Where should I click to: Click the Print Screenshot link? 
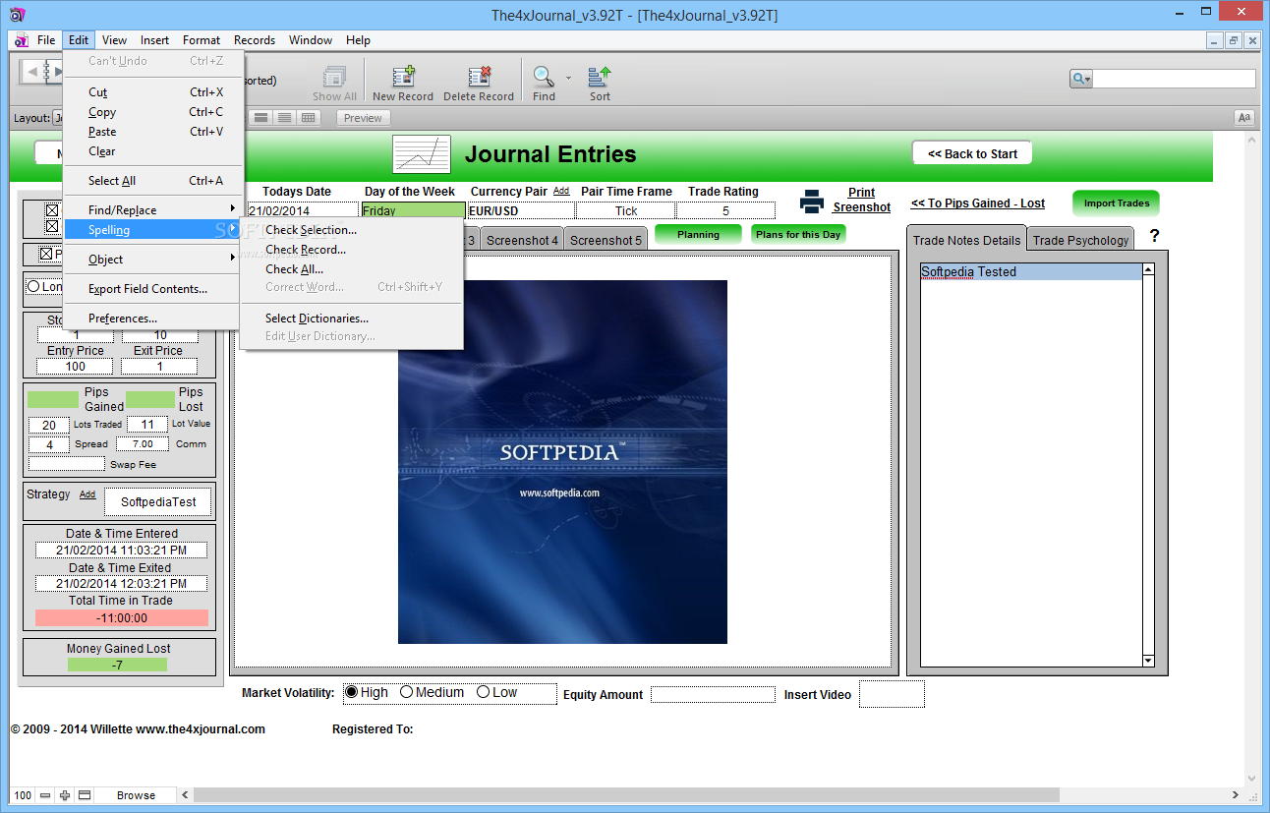861,201
